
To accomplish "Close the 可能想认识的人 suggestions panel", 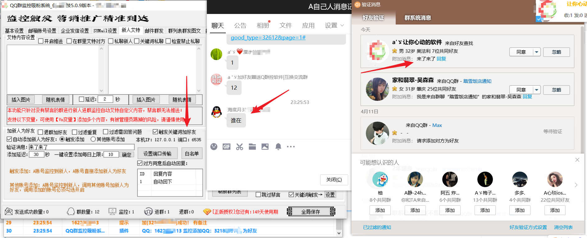I will pos(577,160).
